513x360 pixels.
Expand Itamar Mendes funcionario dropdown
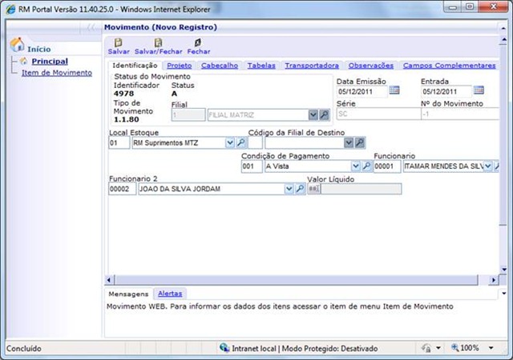488,166
